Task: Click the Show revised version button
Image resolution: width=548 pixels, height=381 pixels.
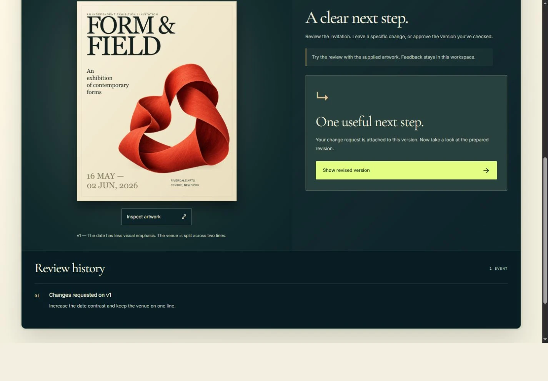Action: click(x=406, y=170)
